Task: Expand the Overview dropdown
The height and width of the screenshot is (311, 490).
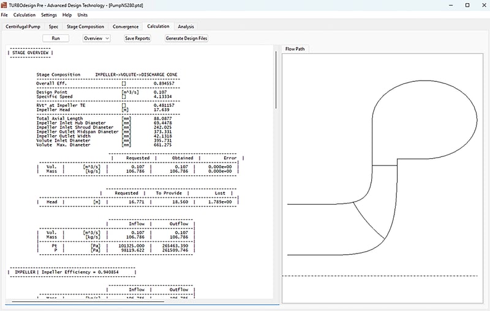Action: click(97, 38)
